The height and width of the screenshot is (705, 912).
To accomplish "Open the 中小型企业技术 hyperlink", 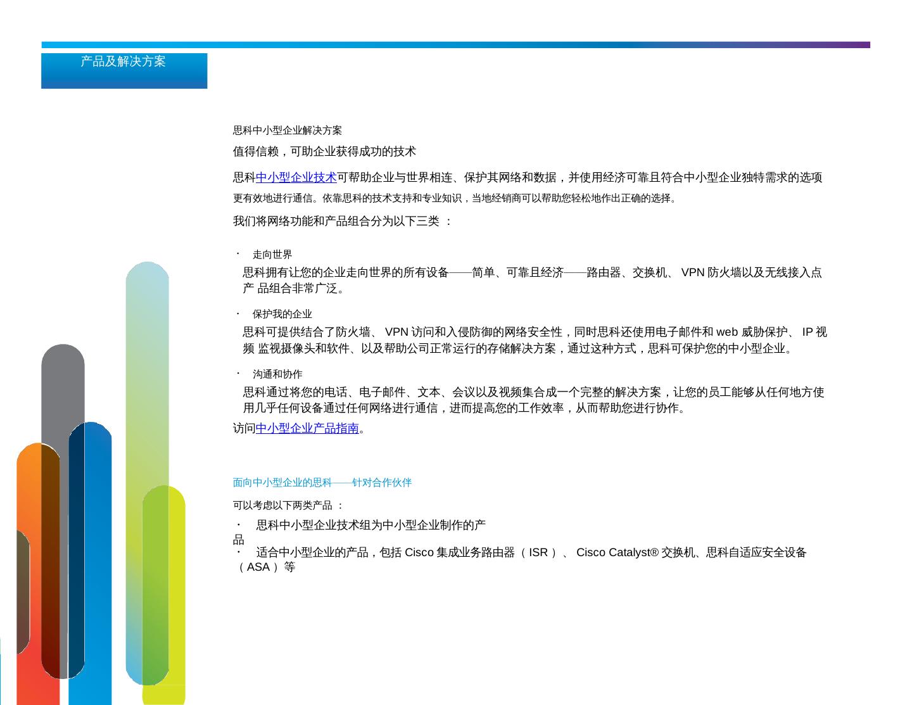I will tap(296, 178).
